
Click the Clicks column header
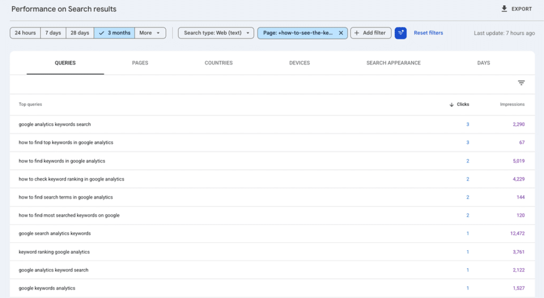point(463,105)
